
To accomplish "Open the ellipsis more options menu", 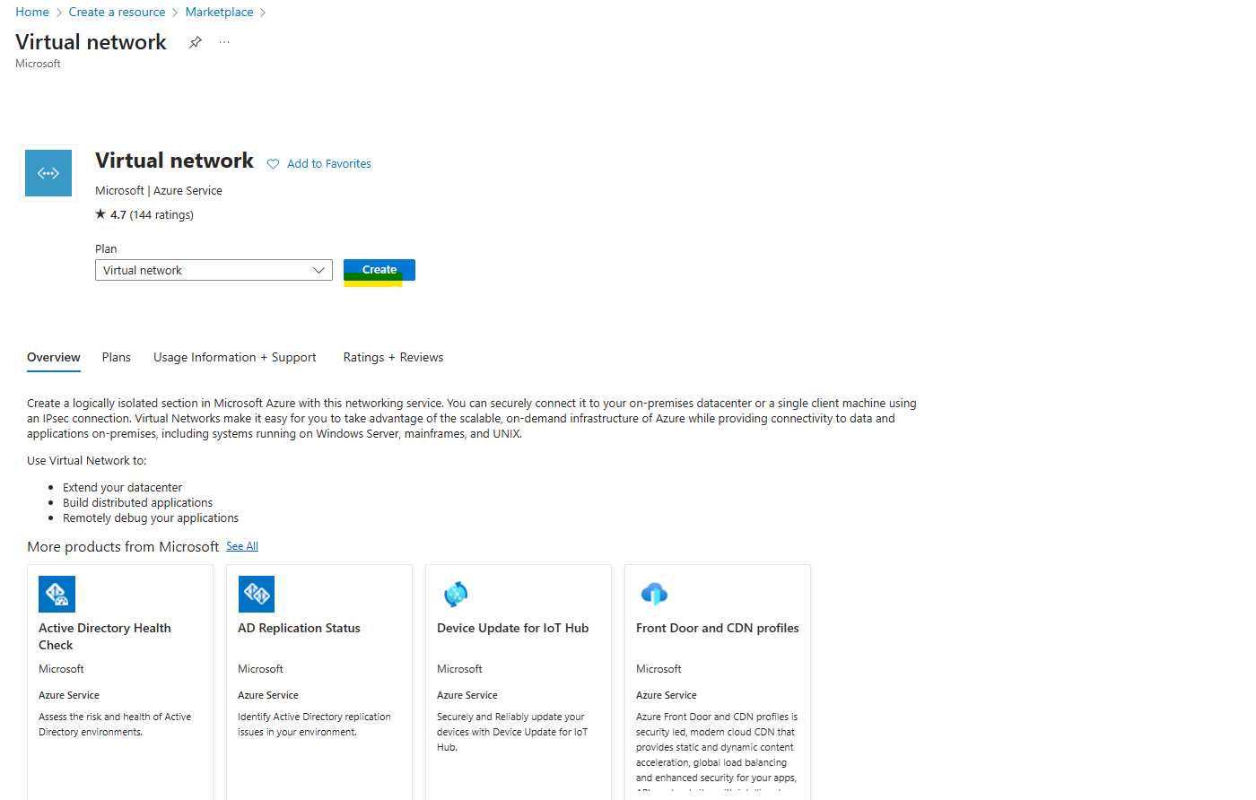I will pyautogui.click(x=224, y=42).
